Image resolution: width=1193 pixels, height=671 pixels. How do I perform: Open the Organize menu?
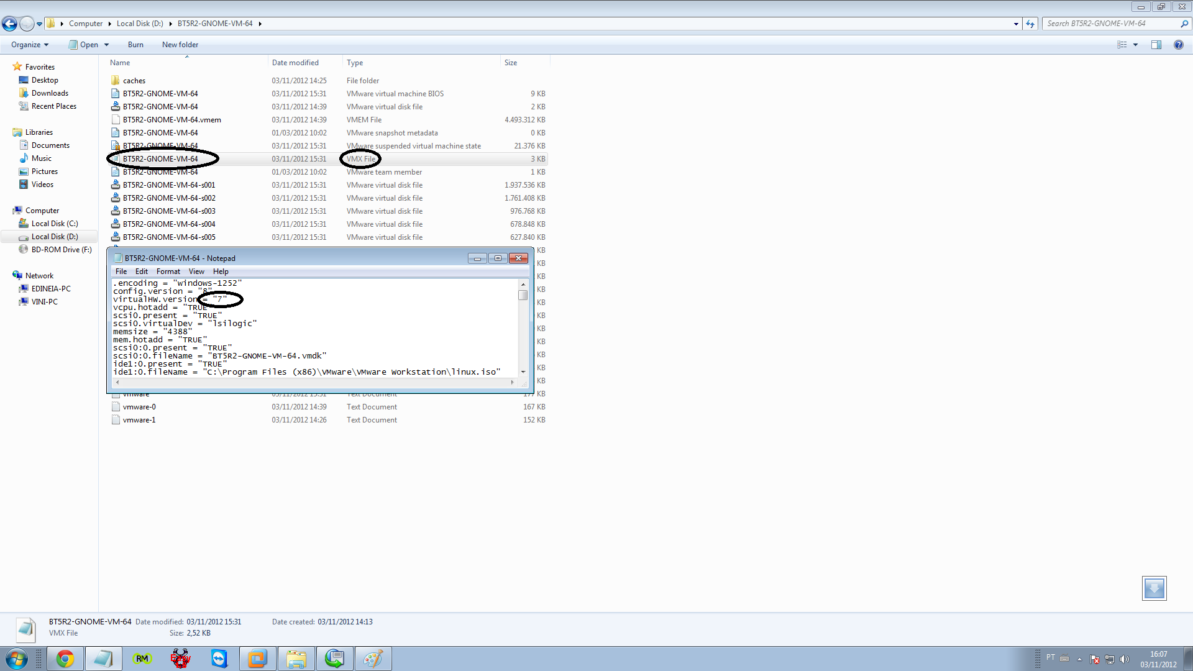(30, 45)
